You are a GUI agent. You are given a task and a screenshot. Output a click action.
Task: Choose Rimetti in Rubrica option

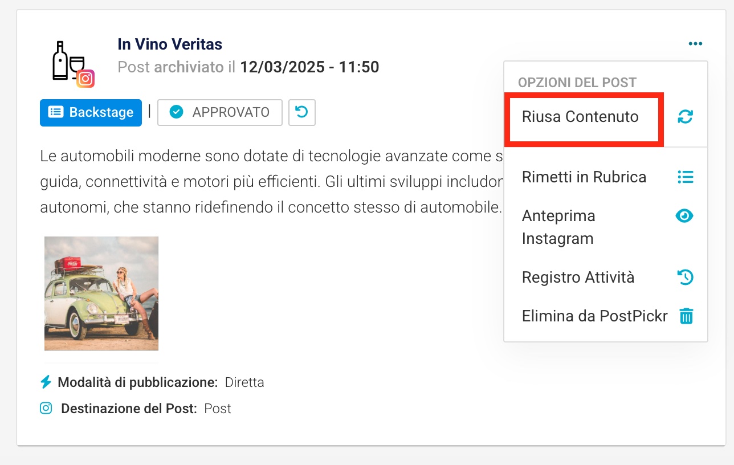pyautogui.click(x=584, y=177)
